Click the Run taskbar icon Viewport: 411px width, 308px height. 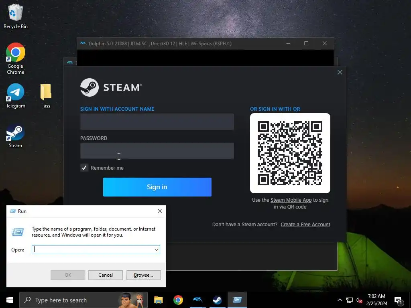coord(237,300)
